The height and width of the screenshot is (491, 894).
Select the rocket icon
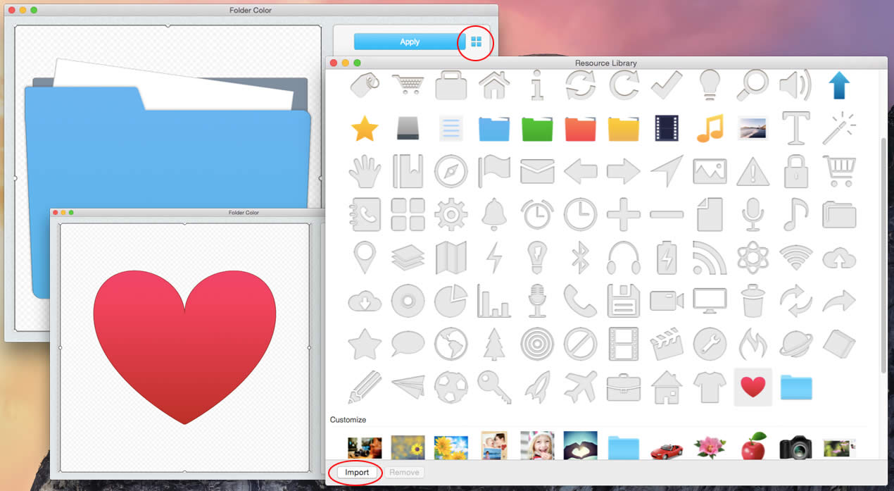[537, 387]
